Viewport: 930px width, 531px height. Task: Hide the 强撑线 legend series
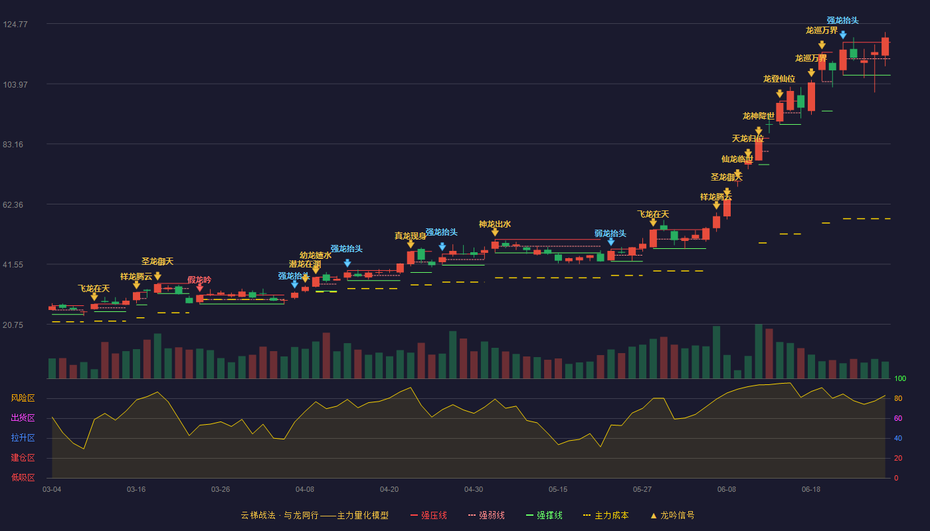tap(544, 515)
